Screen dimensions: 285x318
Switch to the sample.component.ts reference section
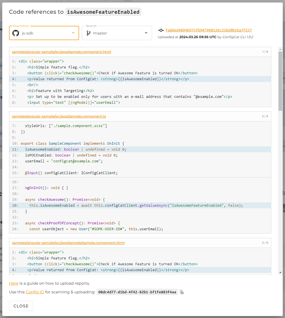click(x=59, y=116)
